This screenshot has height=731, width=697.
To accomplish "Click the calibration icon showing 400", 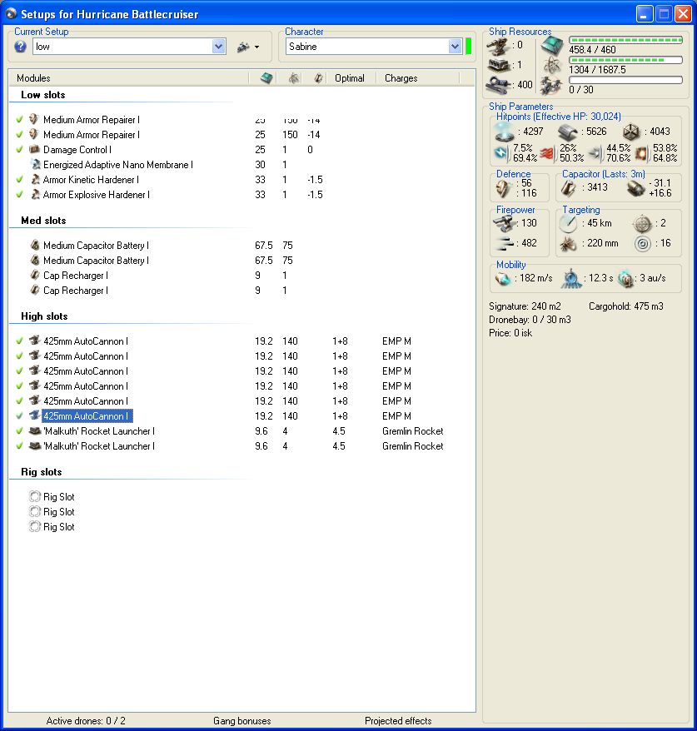I will (x=498, y=85).
